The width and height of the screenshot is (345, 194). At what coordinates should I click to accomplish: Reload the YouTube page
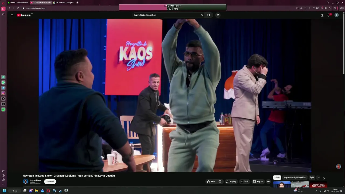click(18, 8)
